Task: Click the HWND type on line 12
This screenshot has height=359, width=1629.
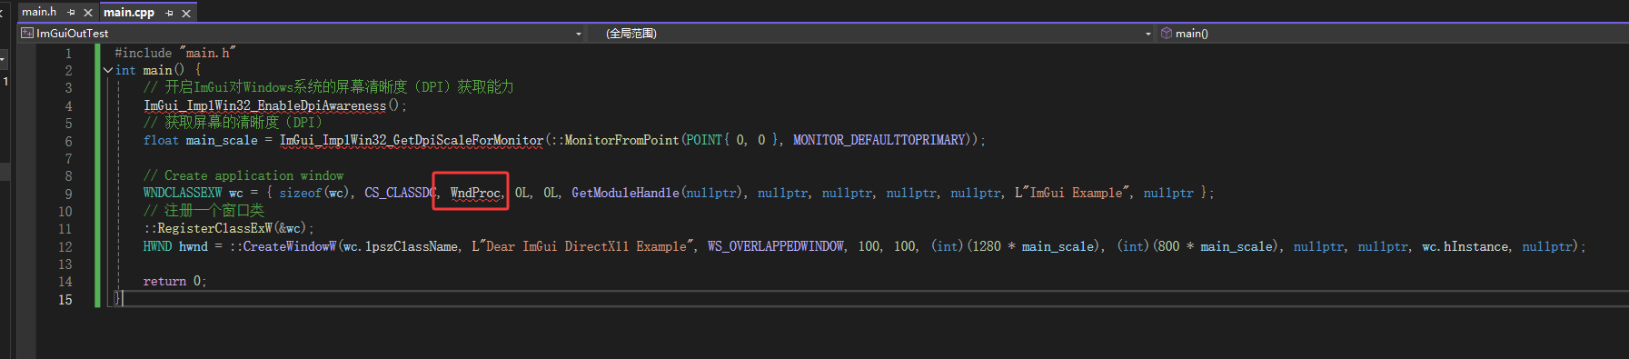Action: coord(157,246)
